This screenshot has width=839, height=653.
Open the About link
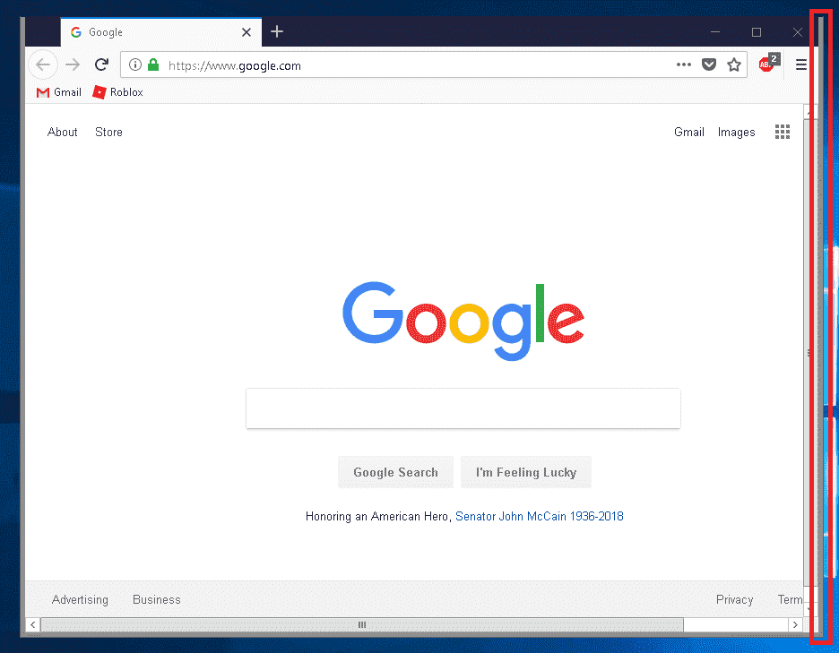click(x=62, y=132)
